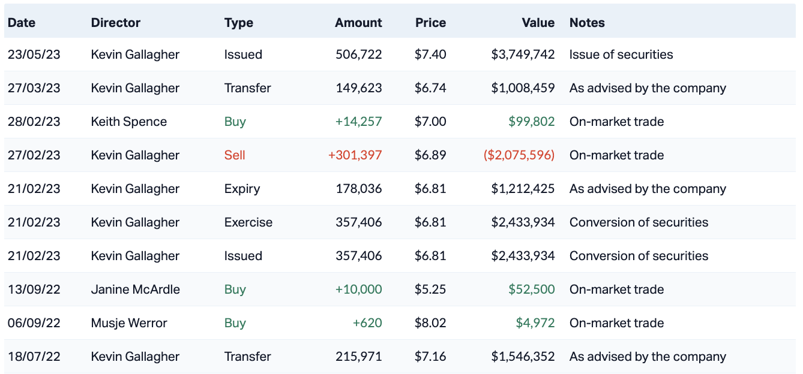The image size is (803, 374).
Task: Select the Expiry transaction type cell
Action: [x=242, y=189]
